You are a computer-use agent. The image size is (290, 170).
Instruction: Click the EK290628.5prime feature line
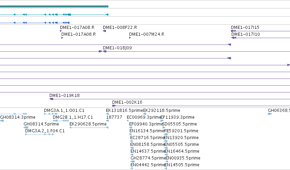89,128
